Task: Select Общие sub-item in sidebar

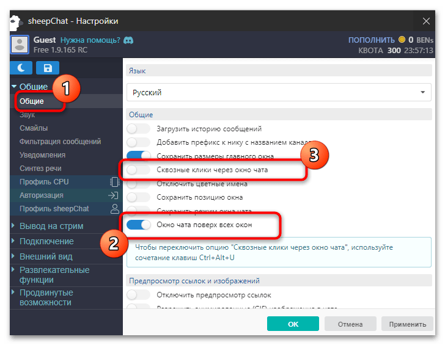Action: pyautogui.click(x=32, y=101)
